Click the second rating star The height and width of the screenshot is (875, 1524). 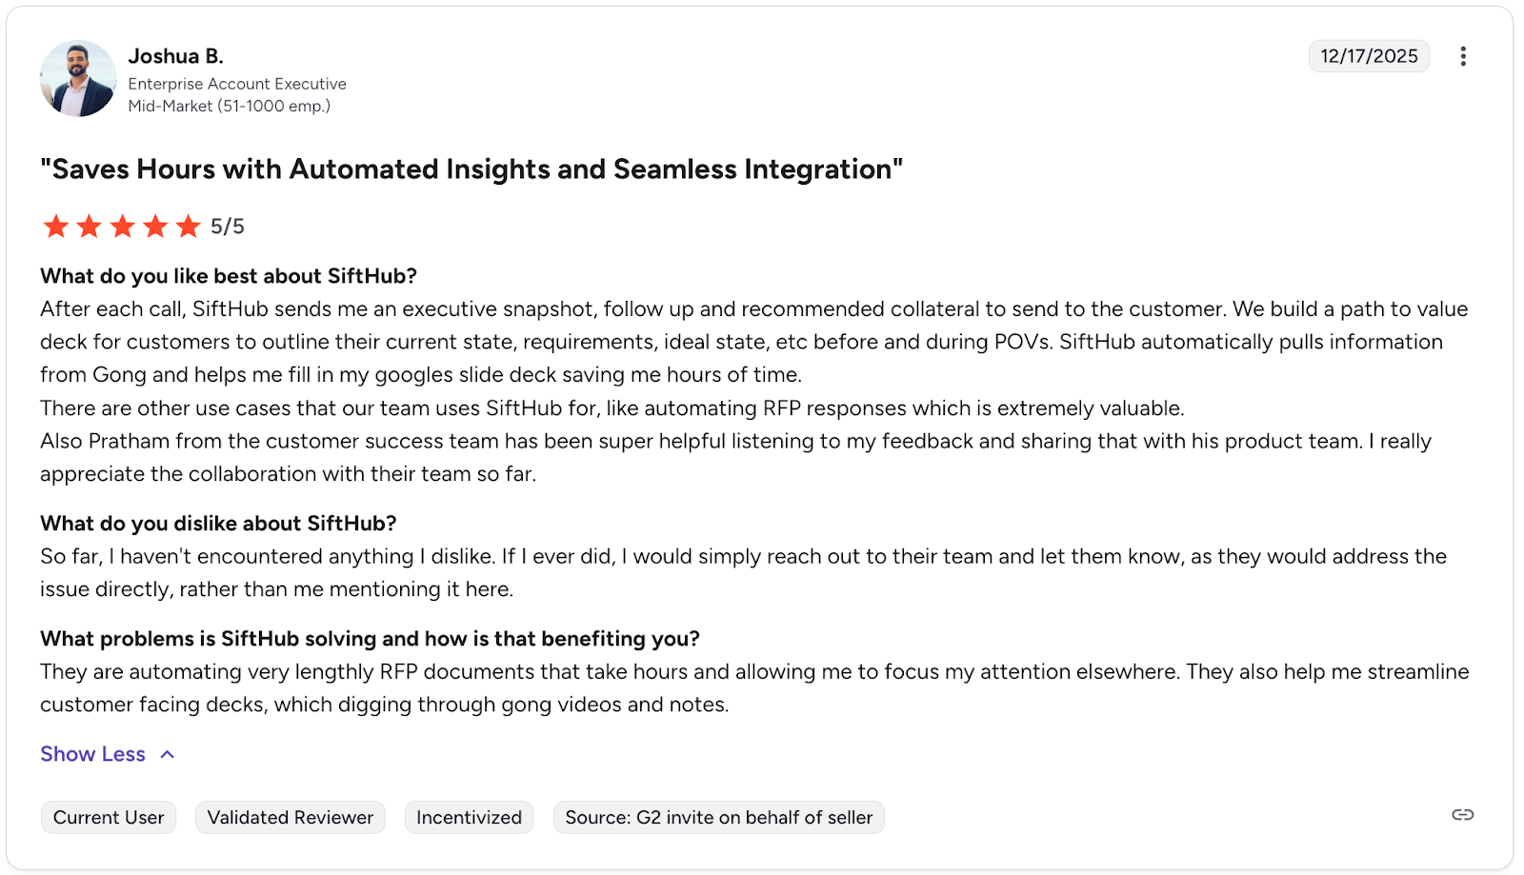90,227
